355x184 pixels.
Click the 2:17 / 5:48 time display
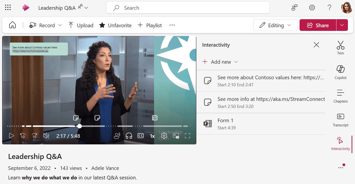[x=68, y=136]
